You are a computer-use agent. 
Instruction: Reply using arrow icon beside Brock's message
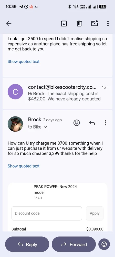(x=92, y=123)
